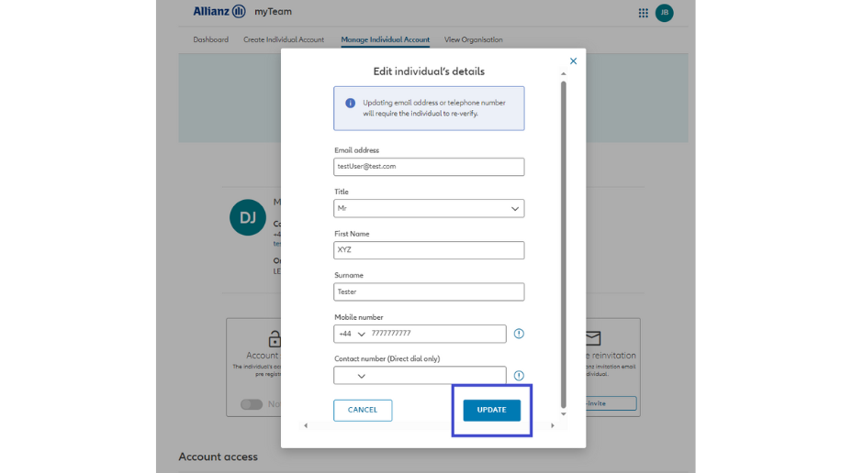This screenshot has height=473, width=852.
Task: Click the Surname field
Action: click(x=429, y=291)
